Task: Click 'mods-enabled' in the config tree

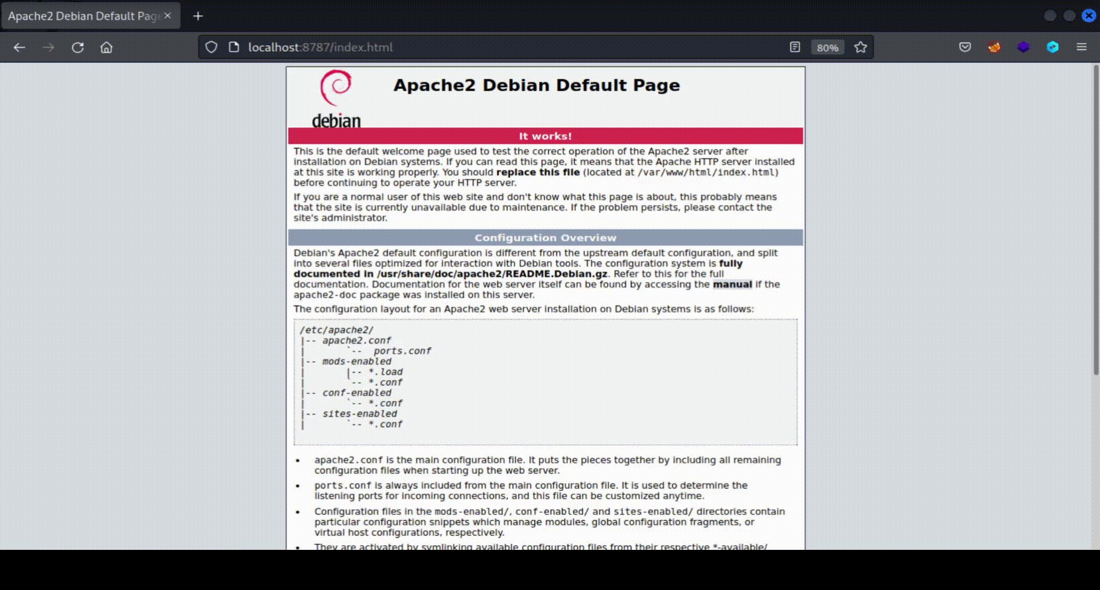Action: [x=356, y=361]
